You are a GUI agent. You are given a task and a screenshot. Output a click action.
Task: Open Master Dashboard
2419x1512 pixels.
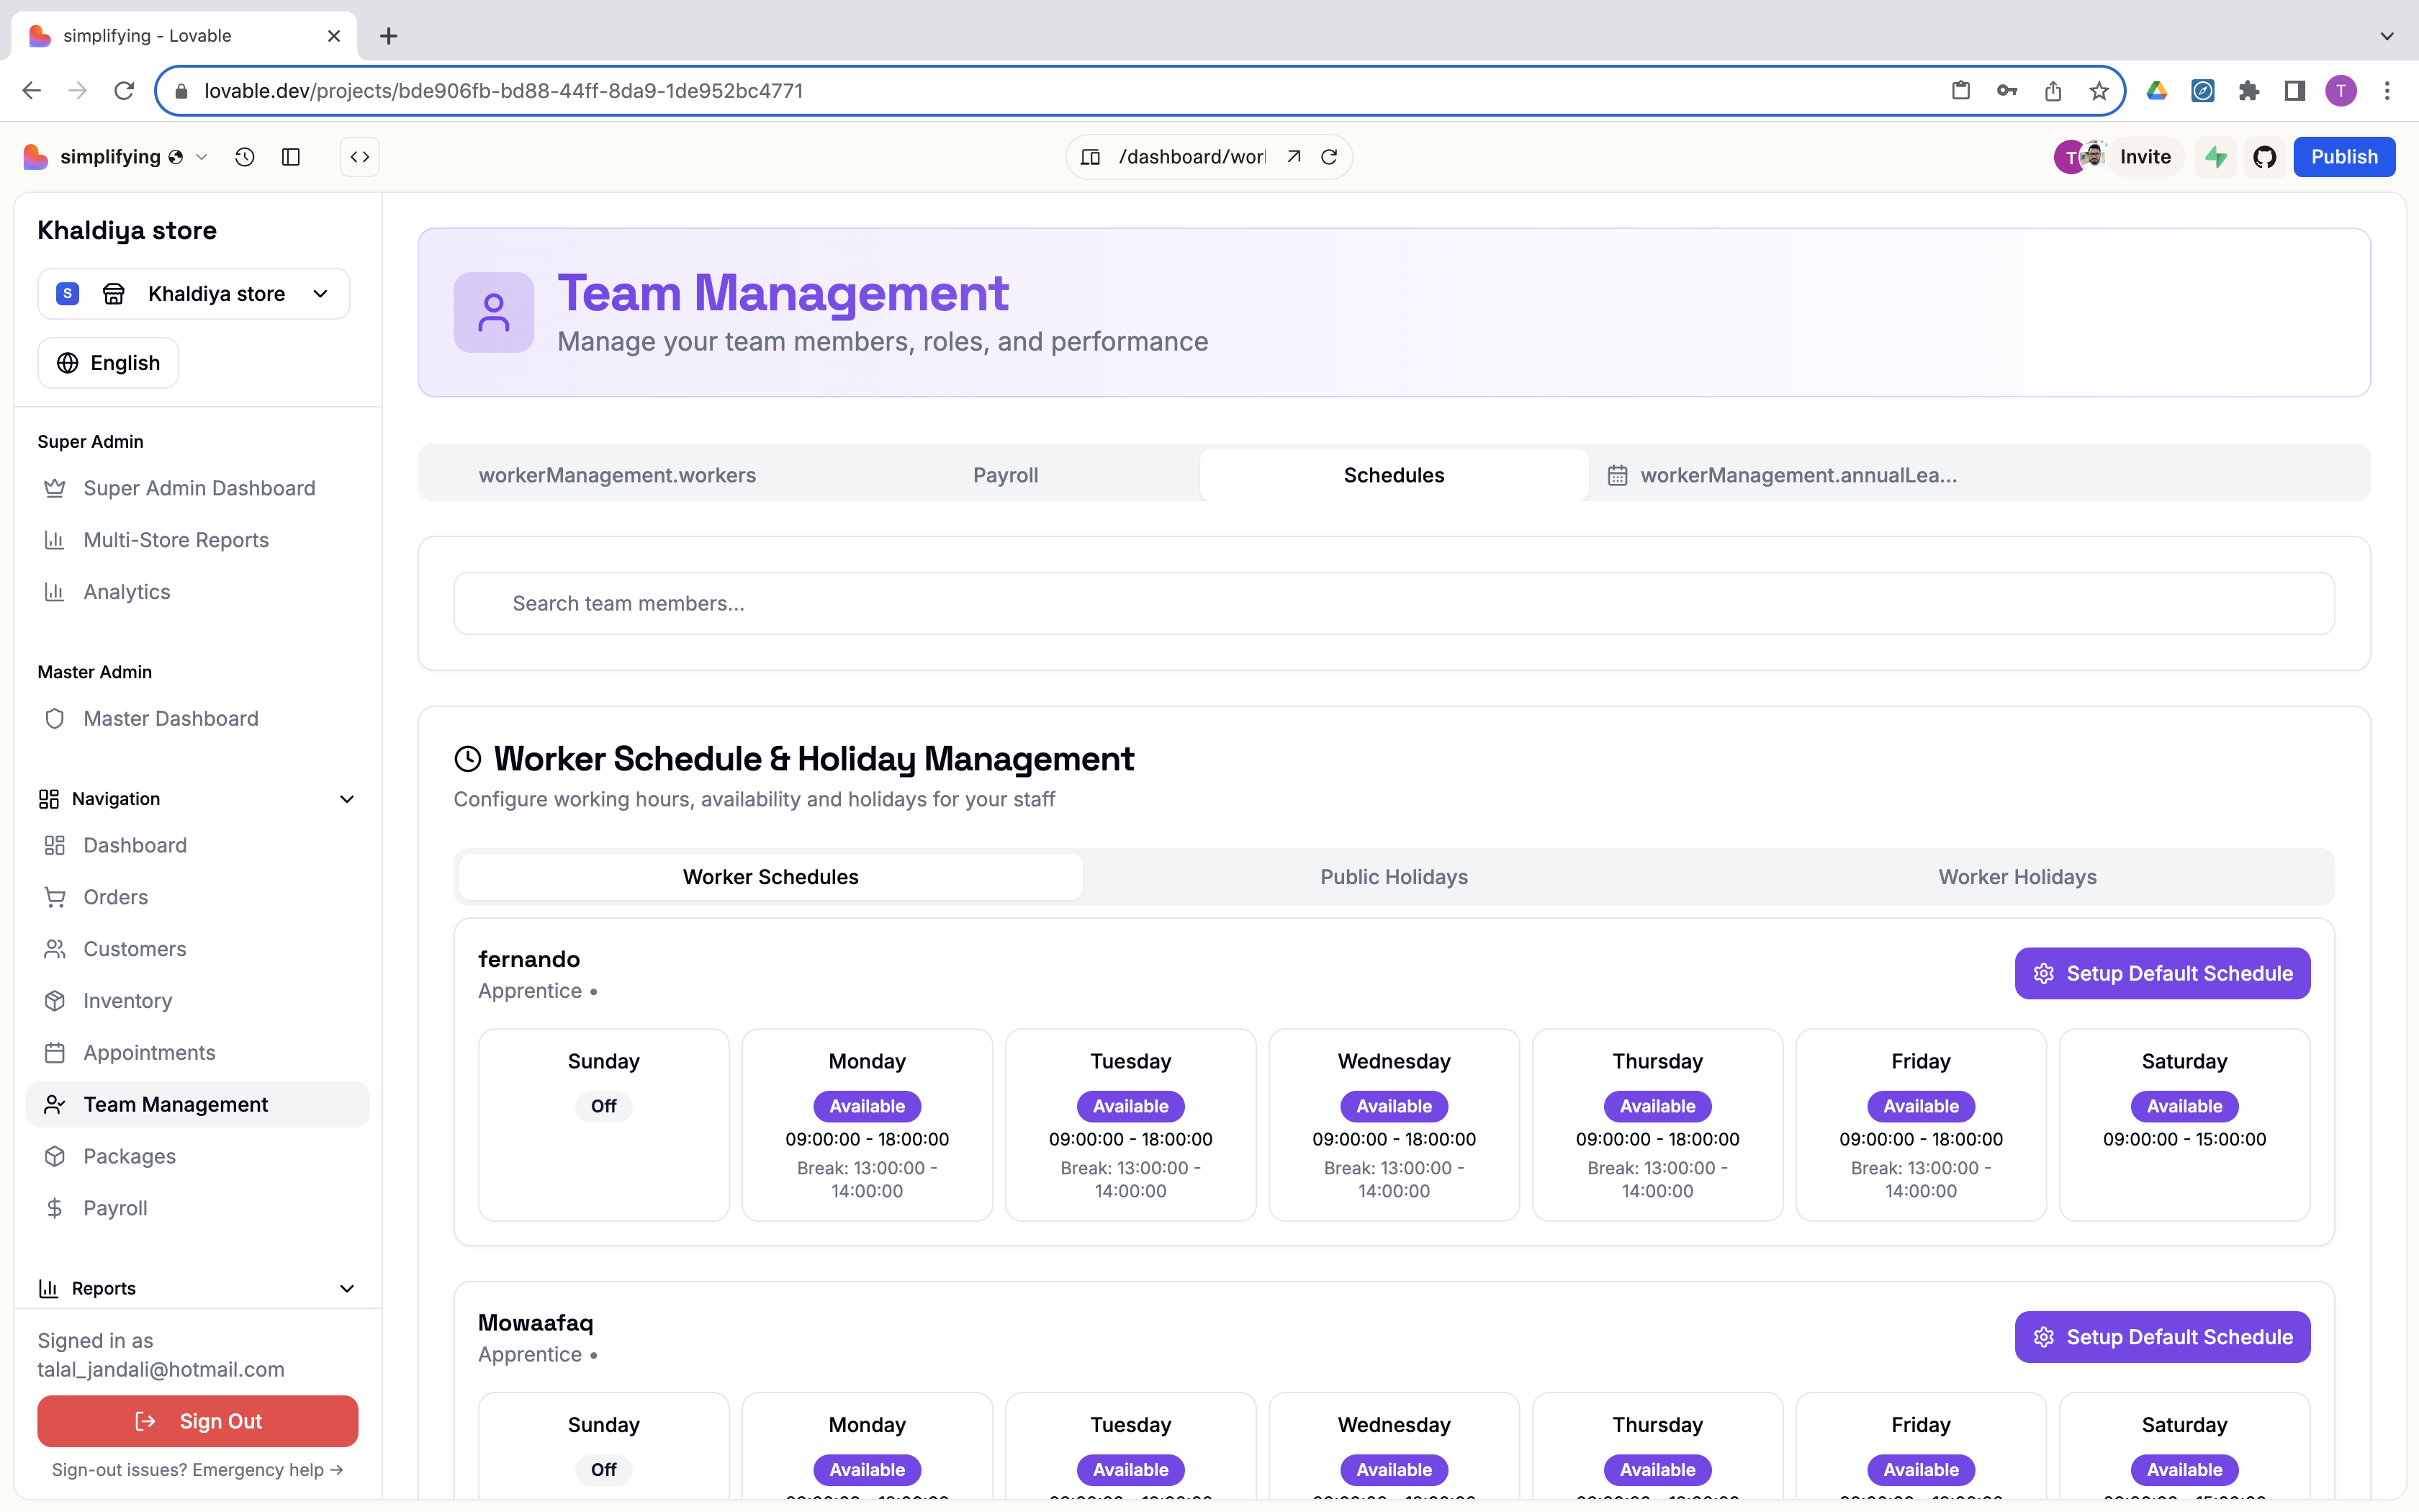pyautogui.click(x=198, y=719)
